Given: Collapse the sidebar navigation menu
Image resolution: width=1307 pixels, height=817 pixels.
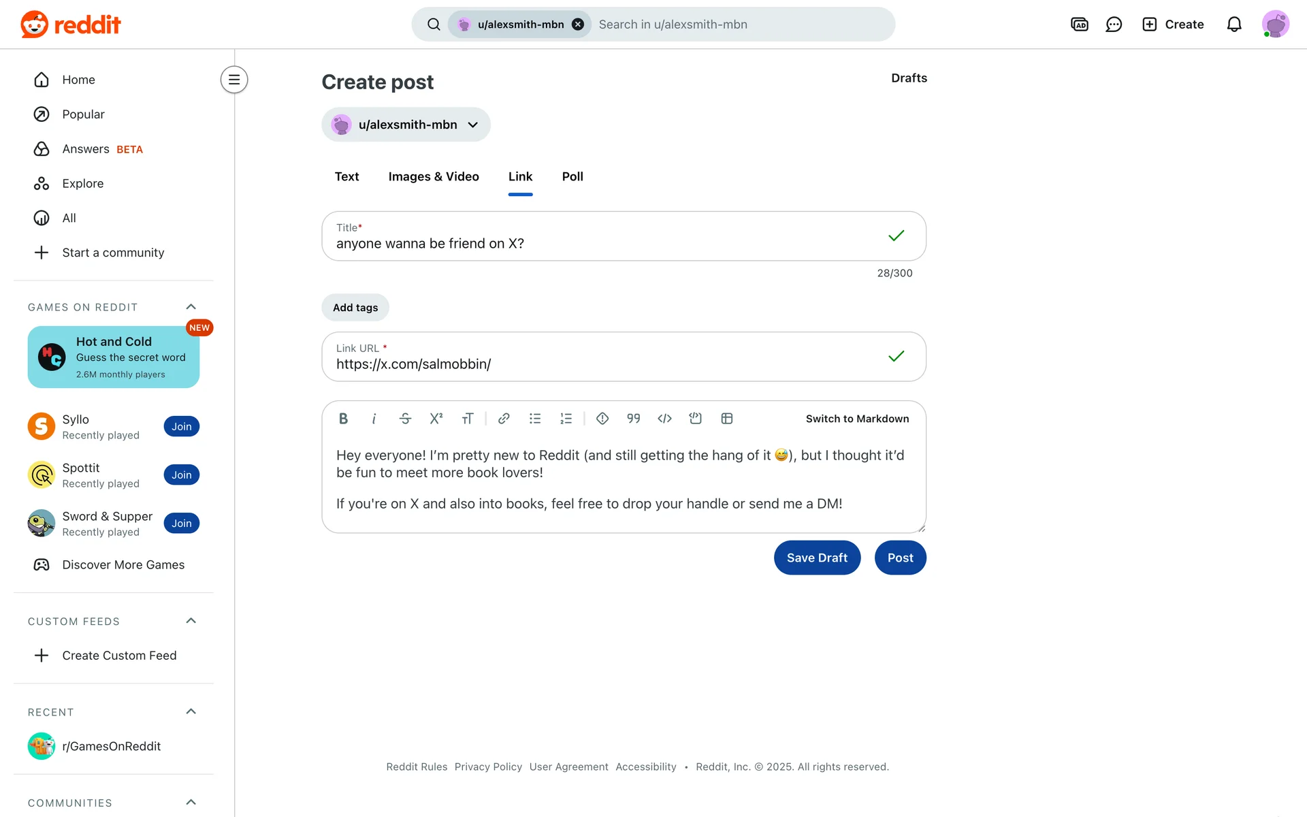Looking at the screenshot, I should [233, 80].
